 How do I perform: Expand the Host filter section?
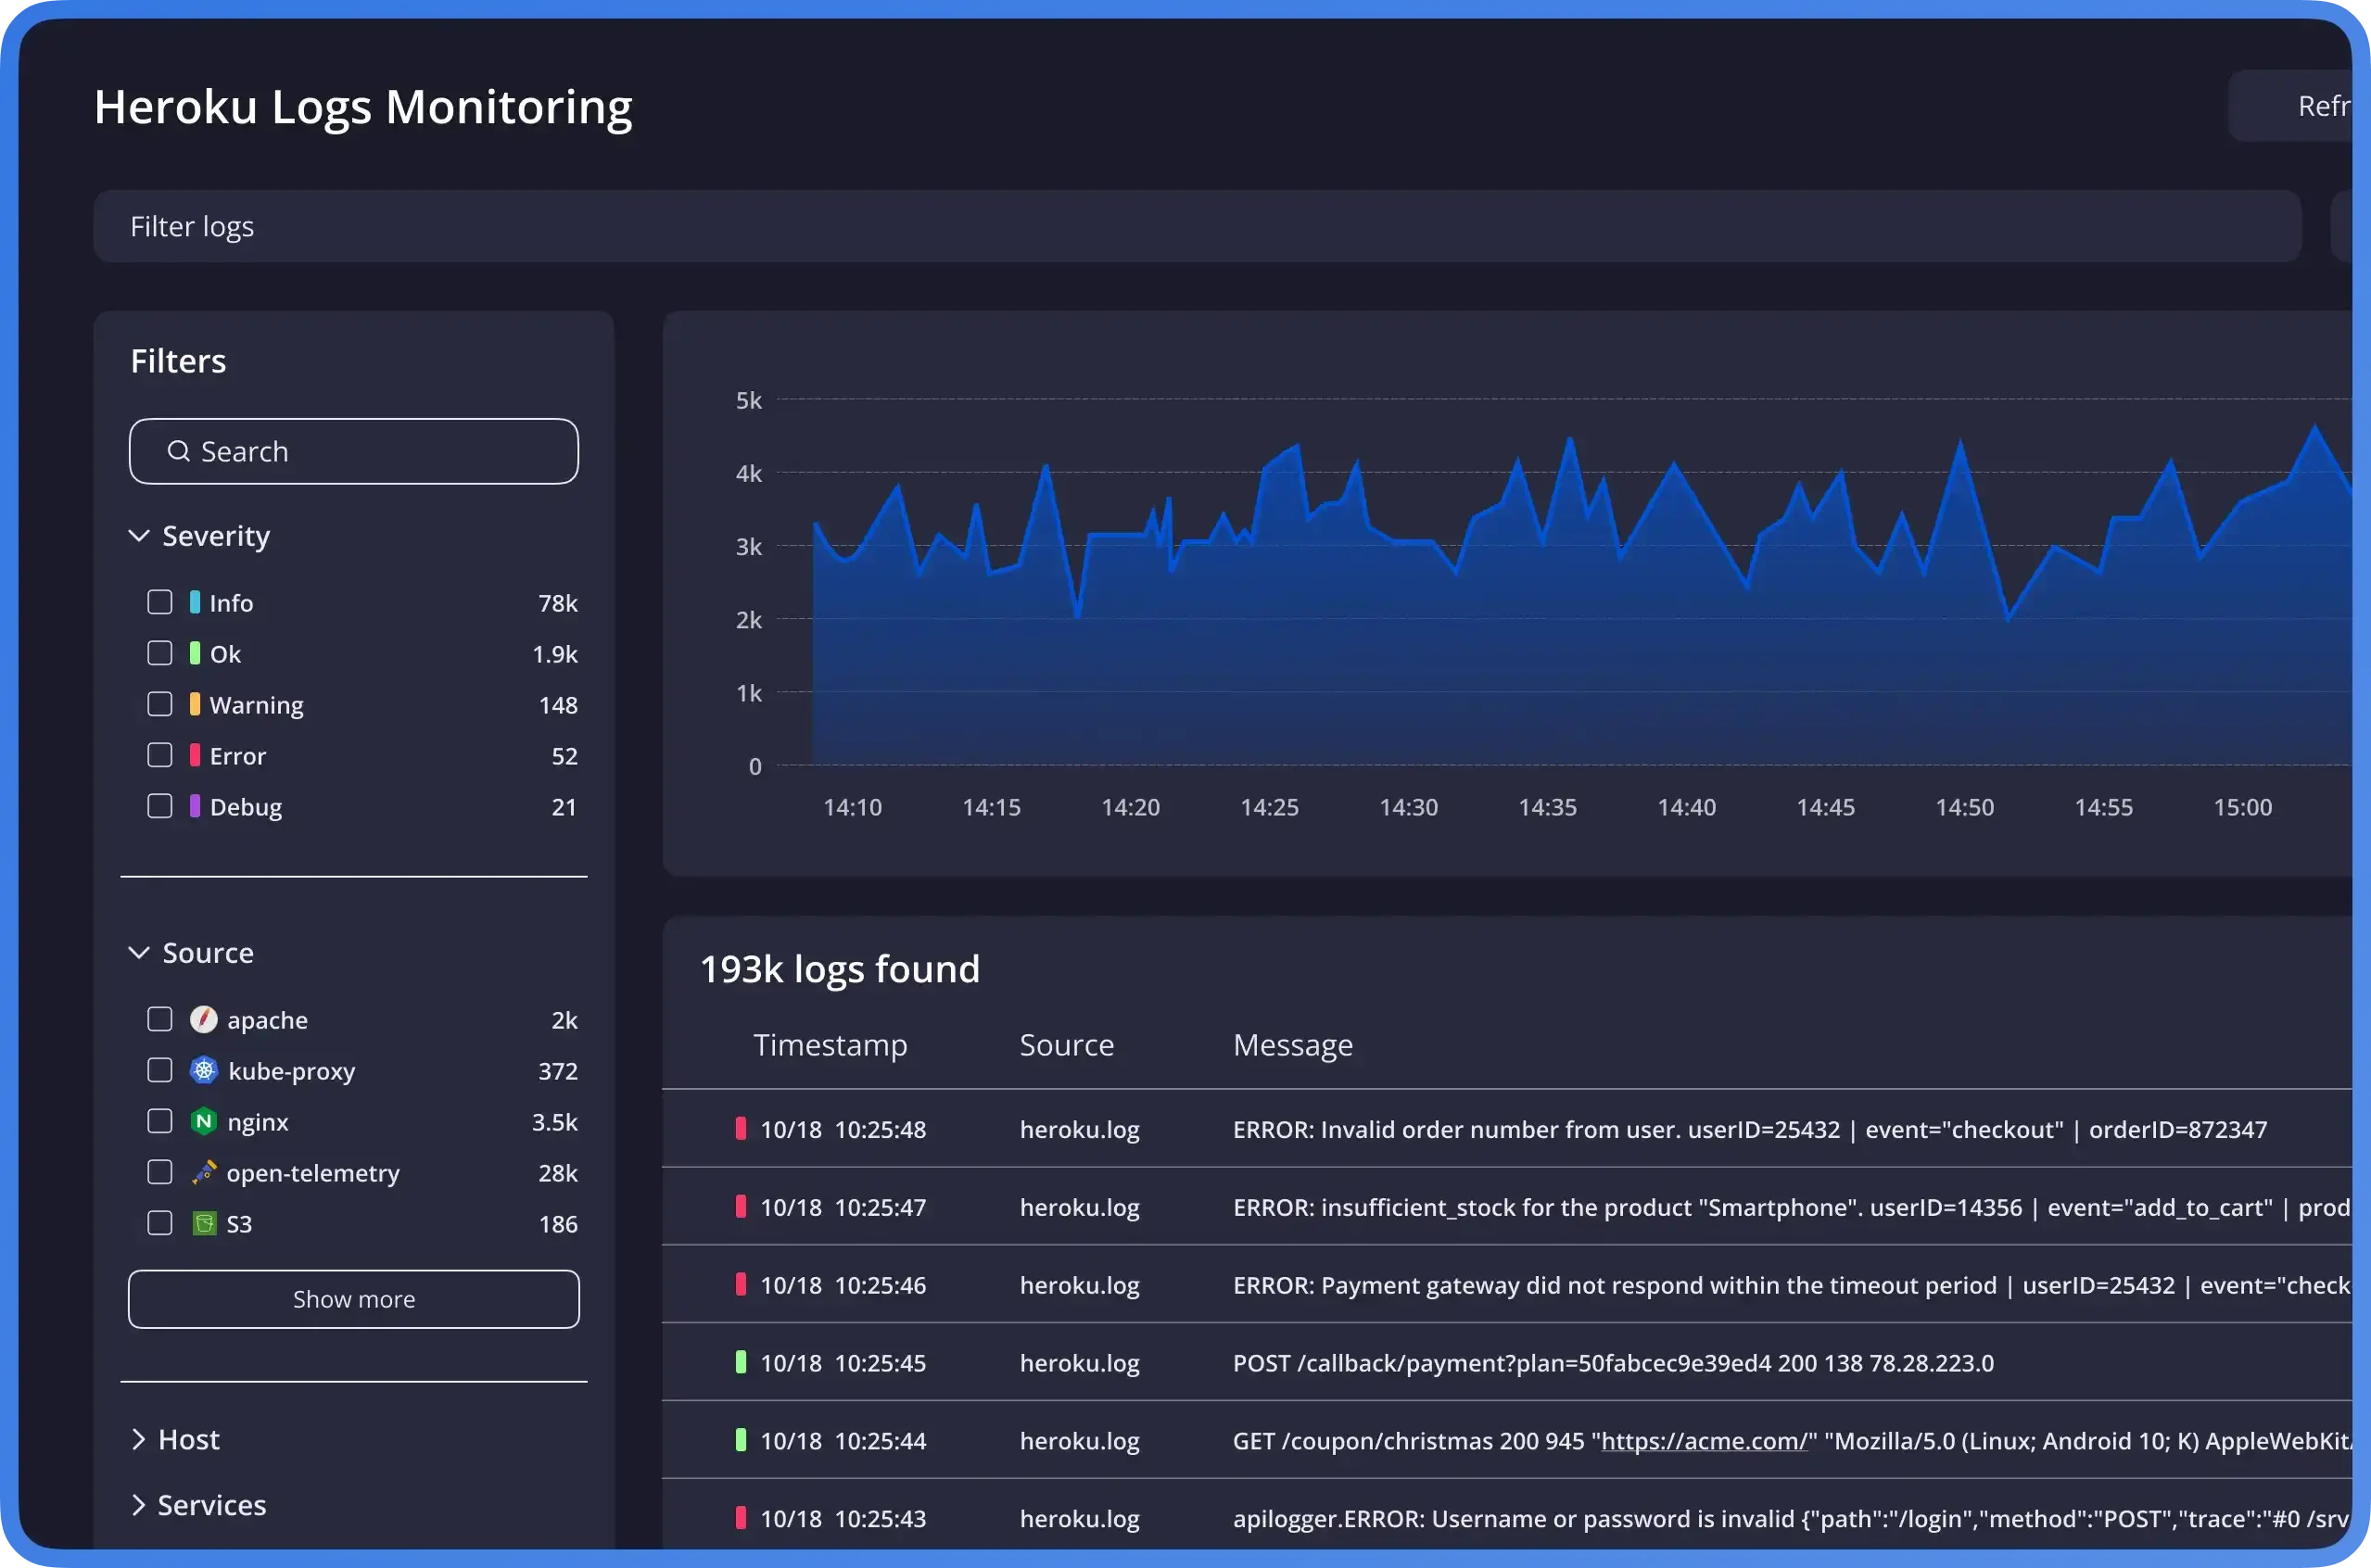click(139, 1439)
